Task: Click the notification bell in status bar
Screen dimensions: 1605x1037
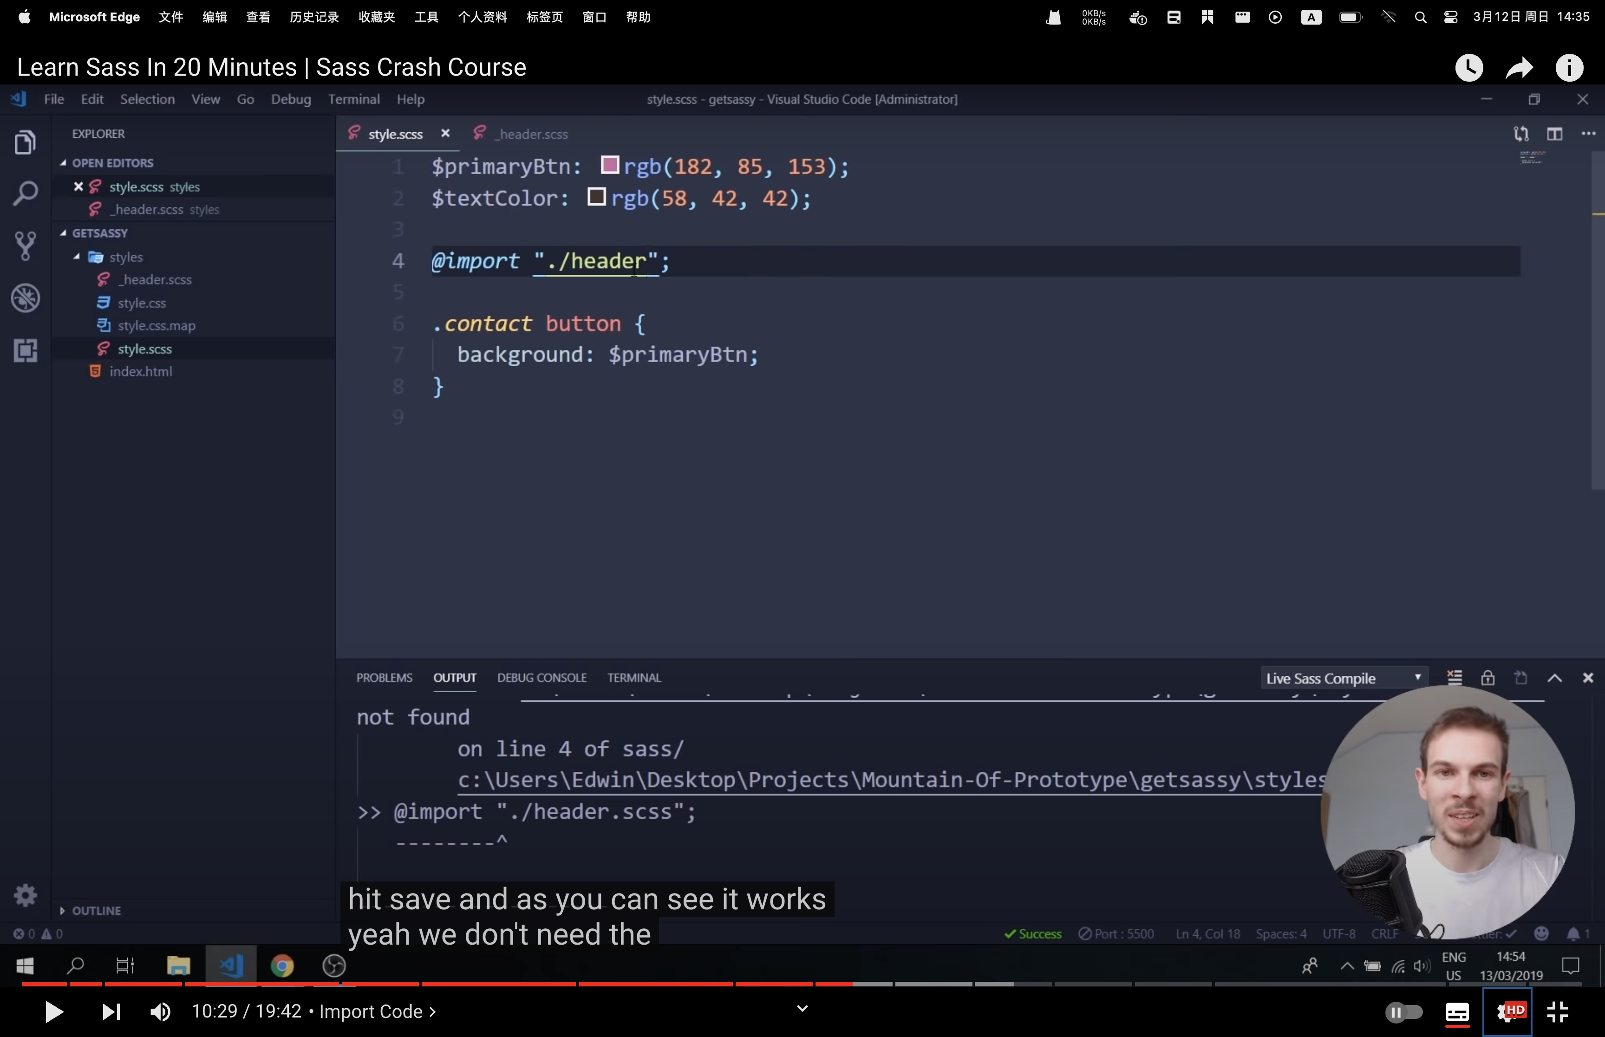Action: coord(1578,934)
